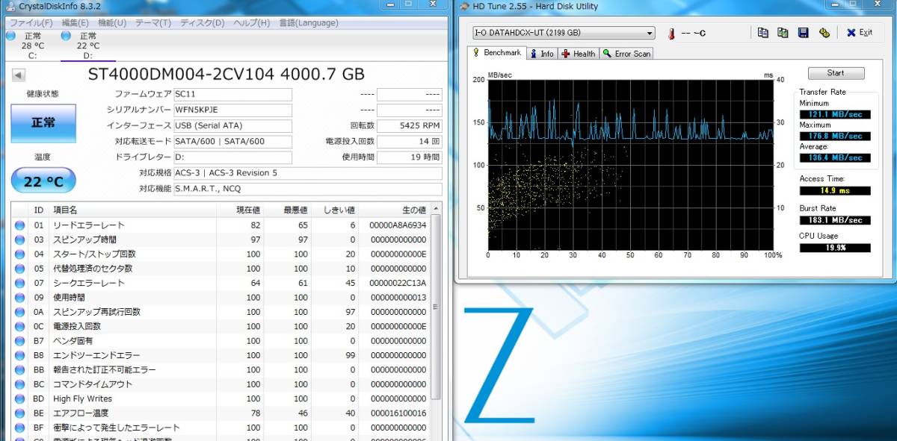Open the ヘルプ(H) menu

point(250,22)
